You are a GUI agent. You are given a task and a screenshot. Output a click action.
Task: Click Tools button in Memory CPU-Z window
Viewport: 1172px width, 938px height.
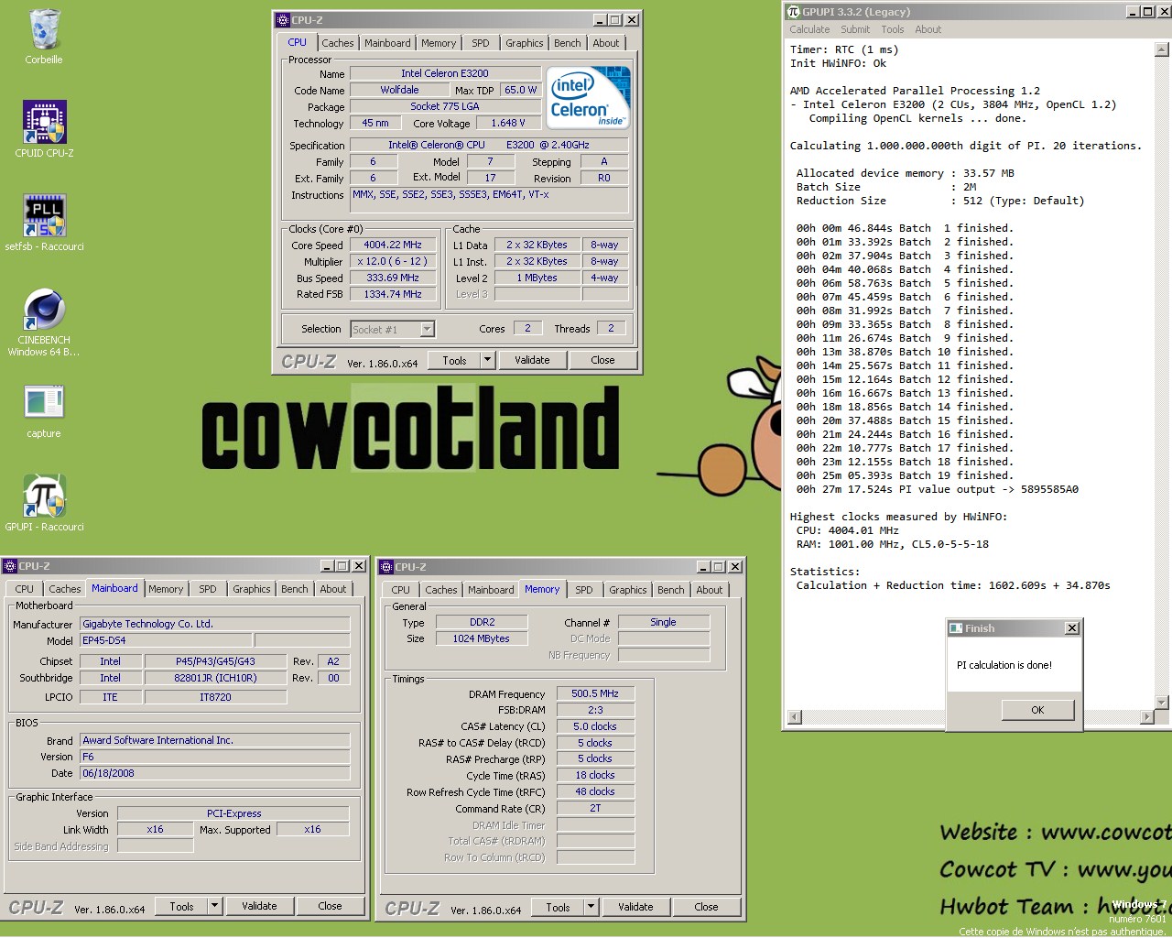coord(558,907)
